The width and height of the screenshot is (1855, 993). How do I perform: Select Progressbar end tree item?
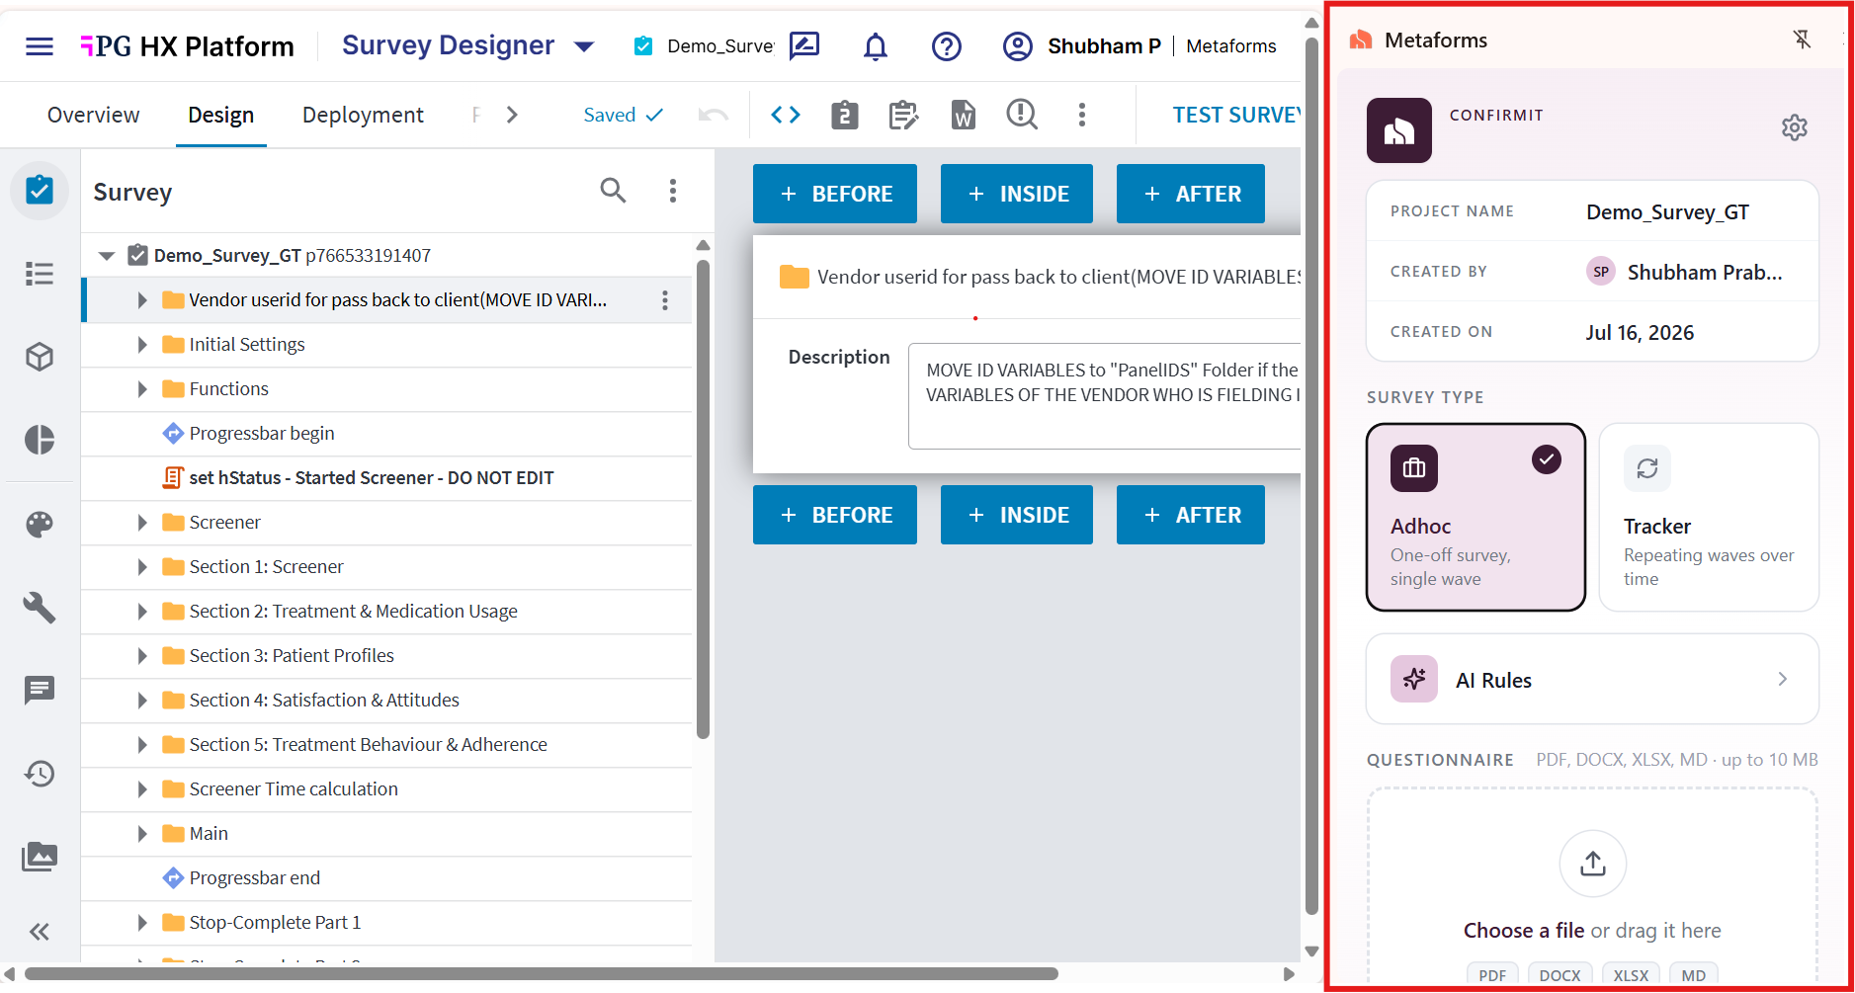click(x=255, y=878)
